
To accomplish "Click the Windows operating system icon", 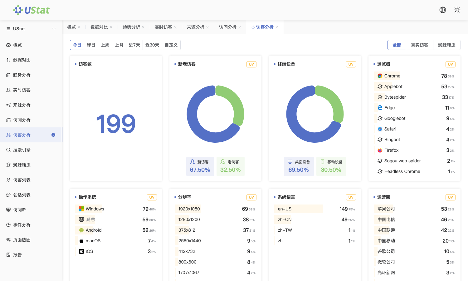I will pyautogui.click(x=81, y=209).
